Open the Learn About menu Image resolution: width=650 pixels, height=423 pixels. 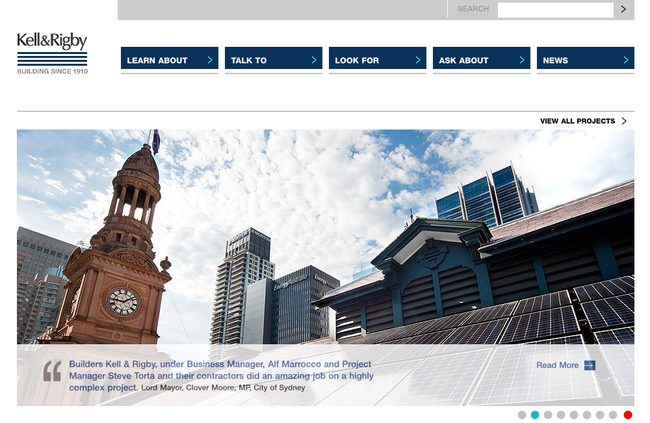pos(169,60)
